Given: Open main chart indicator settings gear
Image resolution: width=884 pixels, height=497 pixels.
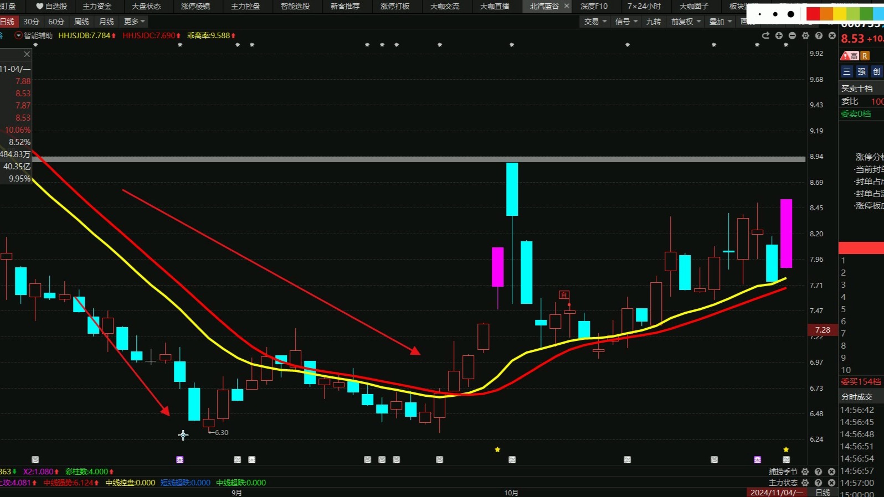Looking at the screenshot, I should click(805, 35).
